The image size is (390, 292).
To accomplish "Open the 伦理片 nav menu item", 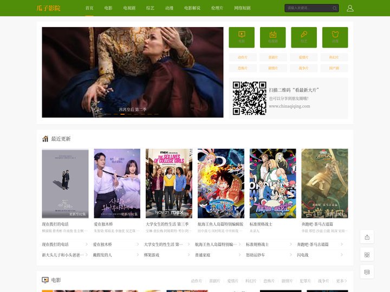I will coord(217,8).
